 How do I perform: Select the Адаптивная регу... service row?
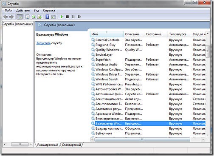(x=148, y=109)
